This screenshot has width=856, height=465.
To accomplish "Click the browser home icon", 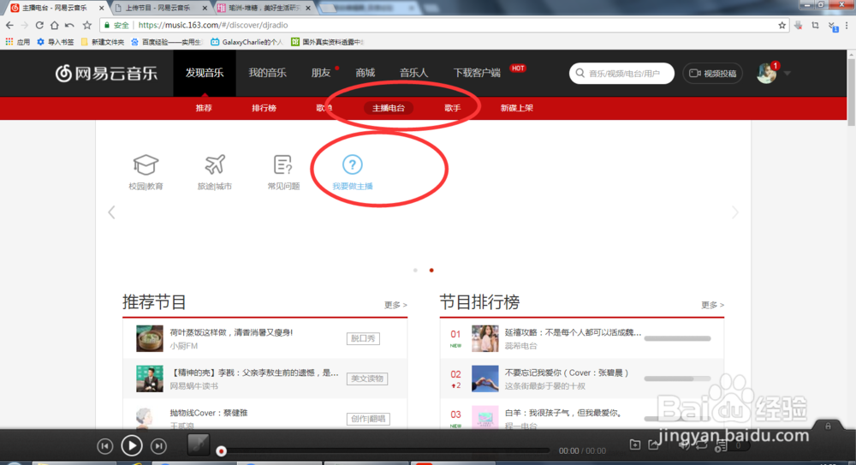I will click(x=54, y=25).
